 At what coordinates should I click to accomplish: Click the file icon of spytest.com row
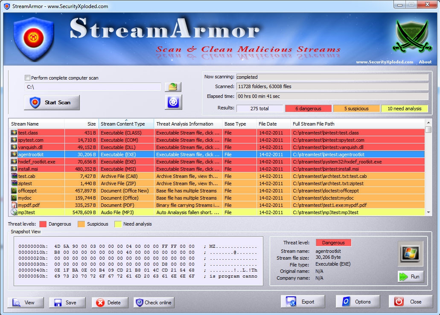14,140
